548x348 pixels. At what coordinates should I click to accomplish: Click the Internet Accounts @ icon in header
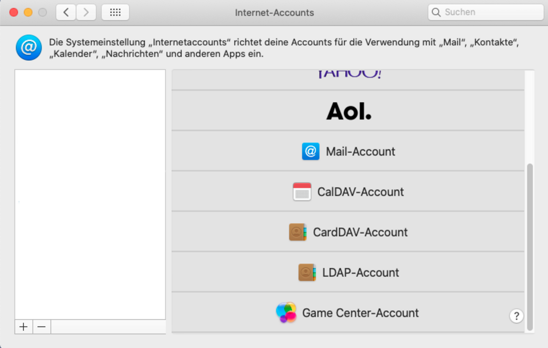[29, 49]
